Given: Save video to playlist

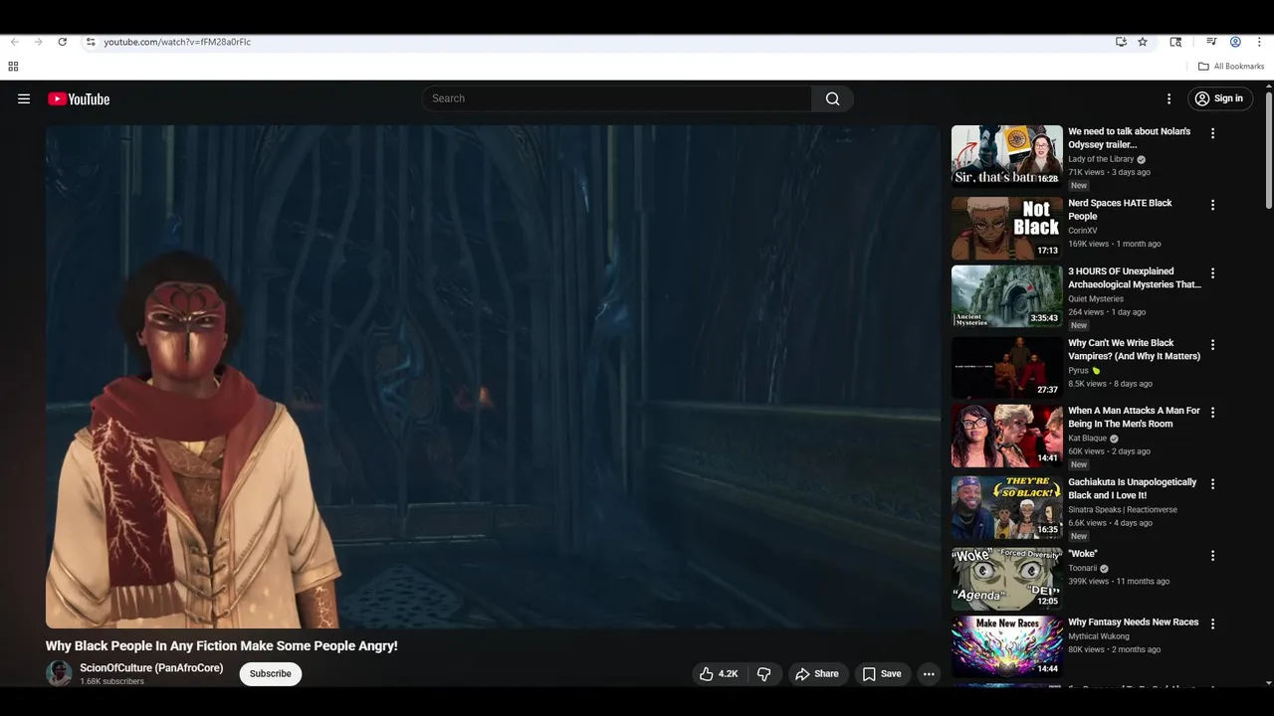Looking at the screenshot, I should (882, 674).
